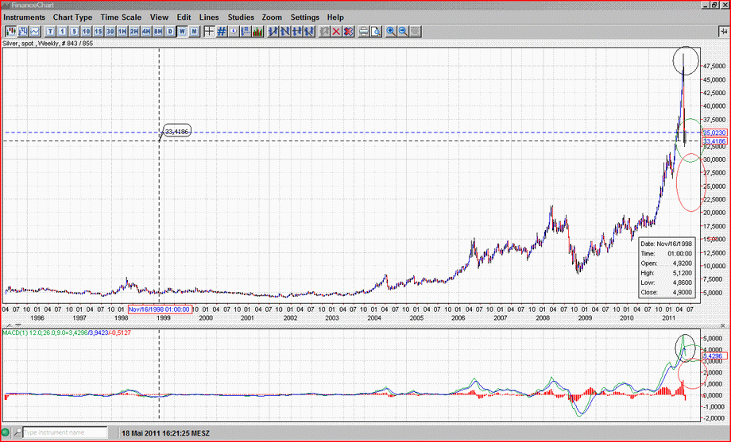This screenshot has width=731, height=442.
Task: Click the greyed-out zoom reset icon
Action: point(416,31)
